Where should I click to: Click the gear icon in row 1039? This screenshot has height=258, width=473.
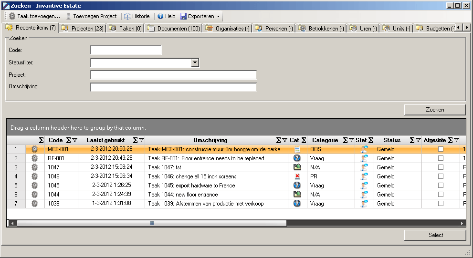tap(35, 203)
